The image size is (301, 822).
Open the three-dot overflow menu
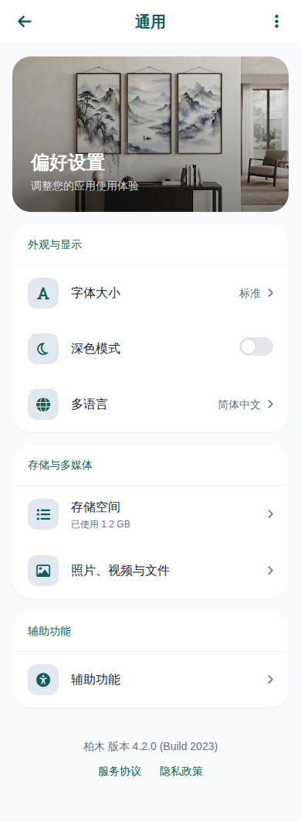(x=276, y=22)
